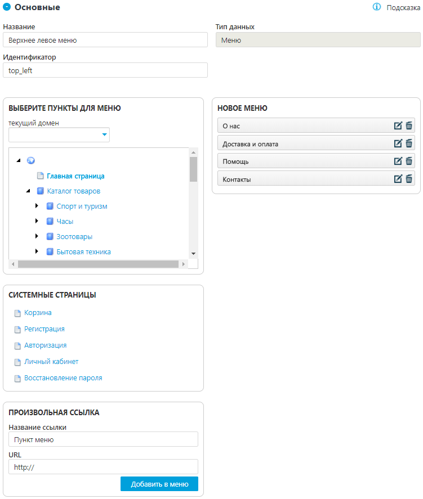The height and width of the screenshot is (499, 423).
Task: Click the 'Личный кабинет' link
Action: pos(51,362)
